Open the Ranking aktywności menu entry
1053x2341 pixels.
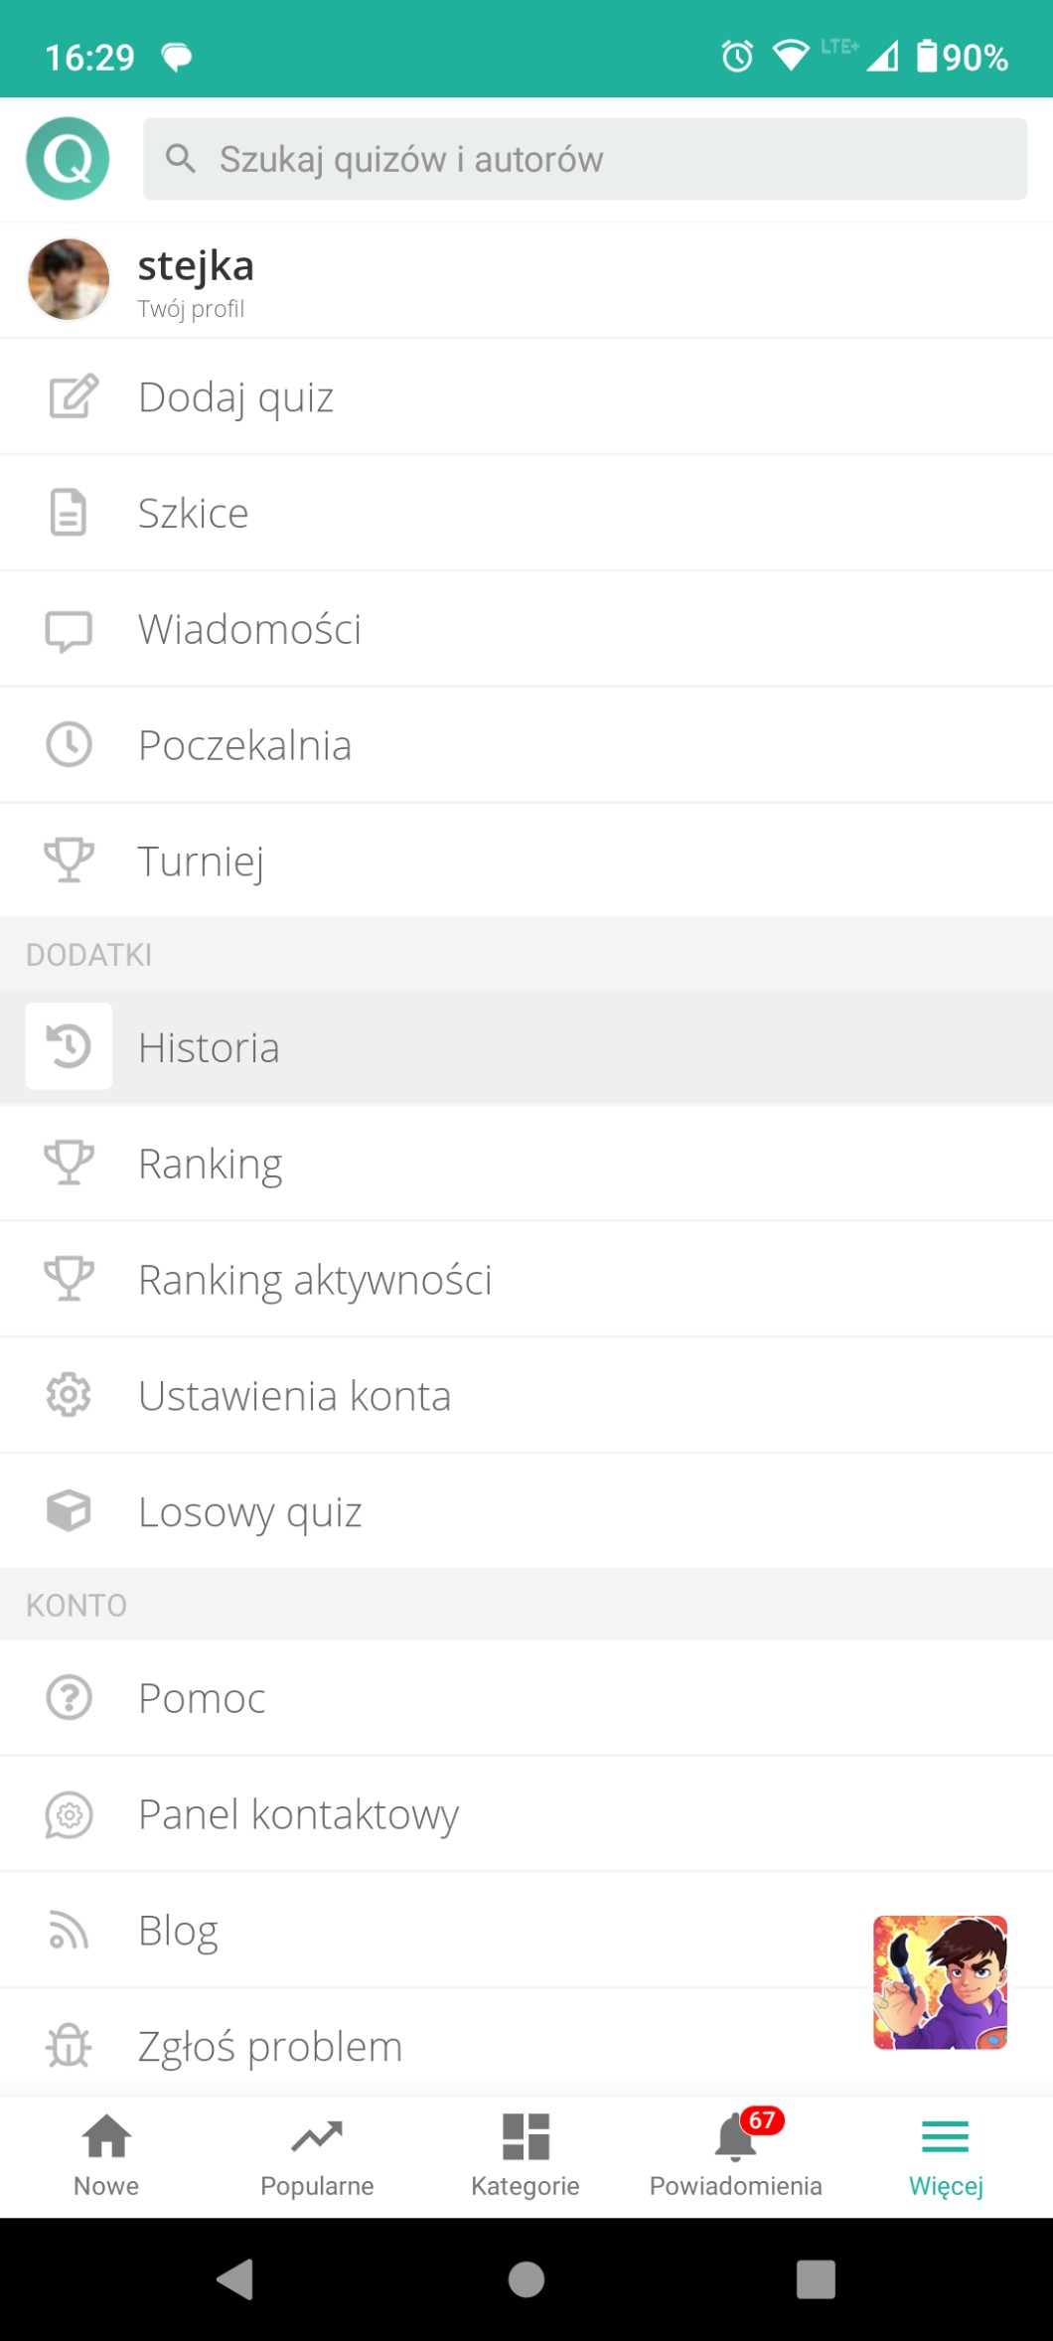pos(315,1280)
